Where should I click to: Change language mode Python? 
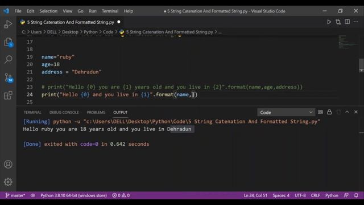click(332, 195)
